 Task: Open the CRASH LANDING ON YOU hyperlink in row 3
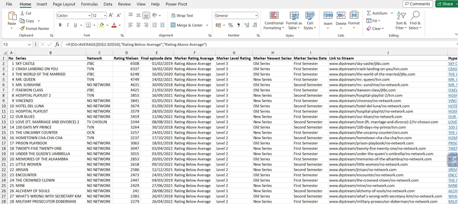point(453,69)
